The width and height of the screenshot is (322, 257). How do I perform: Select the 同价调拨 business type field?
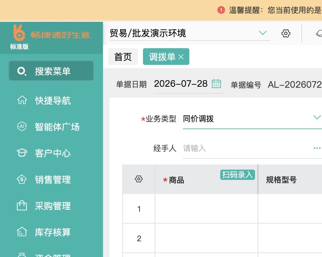(252, 119)
